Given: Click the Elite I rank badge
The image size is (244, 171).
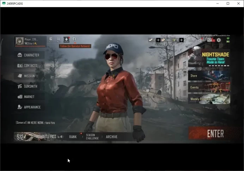Looking at the screenshot, I should (x=31, y=44).
